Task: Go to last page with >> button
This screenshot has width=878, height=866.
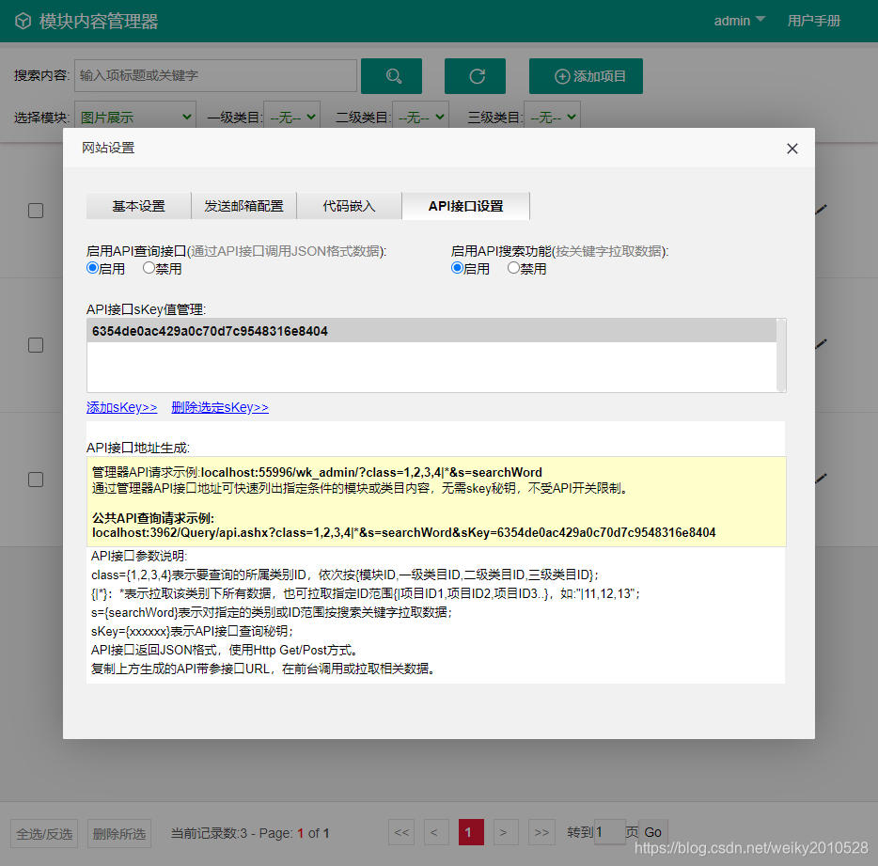Action: 541,832
